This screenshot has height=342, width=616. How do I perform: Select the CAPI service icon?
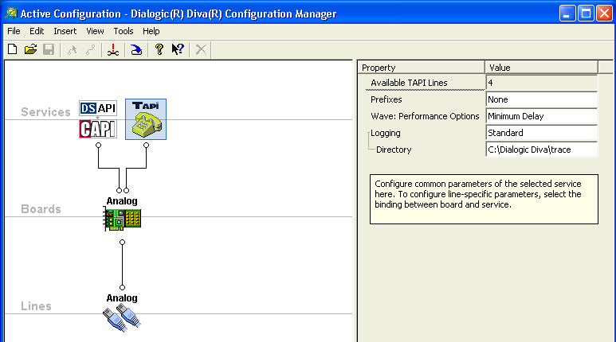(98, 129)
